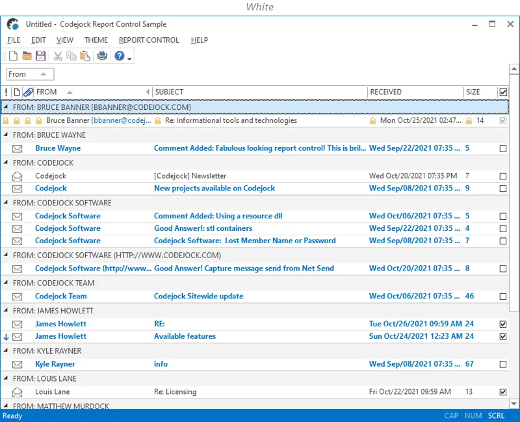This screenshot has height=422, width=520.
Task: Open the toolbar options dropdown arrow
Action: coord(129,59)
